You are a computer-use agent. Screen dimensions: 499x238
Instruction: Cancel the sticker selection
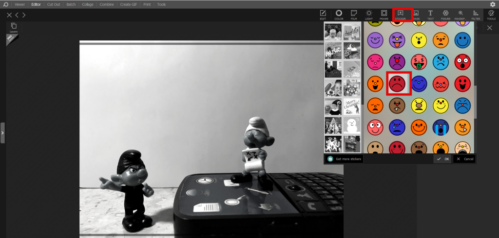tap(464, 159)
